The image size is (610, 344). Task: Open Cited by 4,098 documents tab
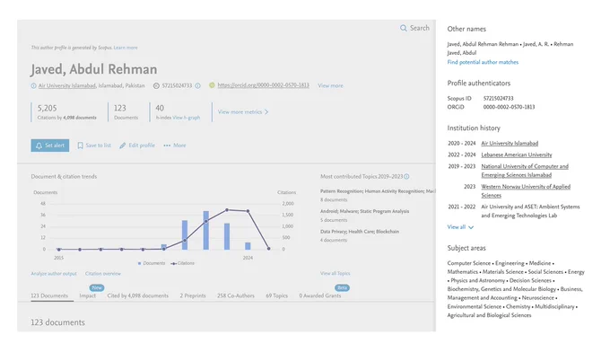[x=138, y=295]
